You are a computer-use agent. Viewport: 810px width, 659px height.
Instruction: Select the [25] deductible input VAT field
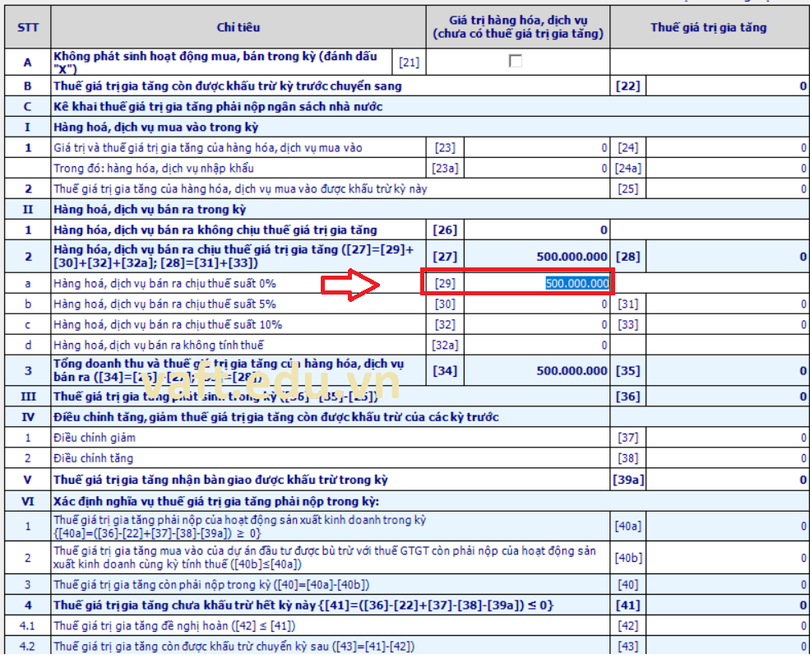[x=726, y=189]
